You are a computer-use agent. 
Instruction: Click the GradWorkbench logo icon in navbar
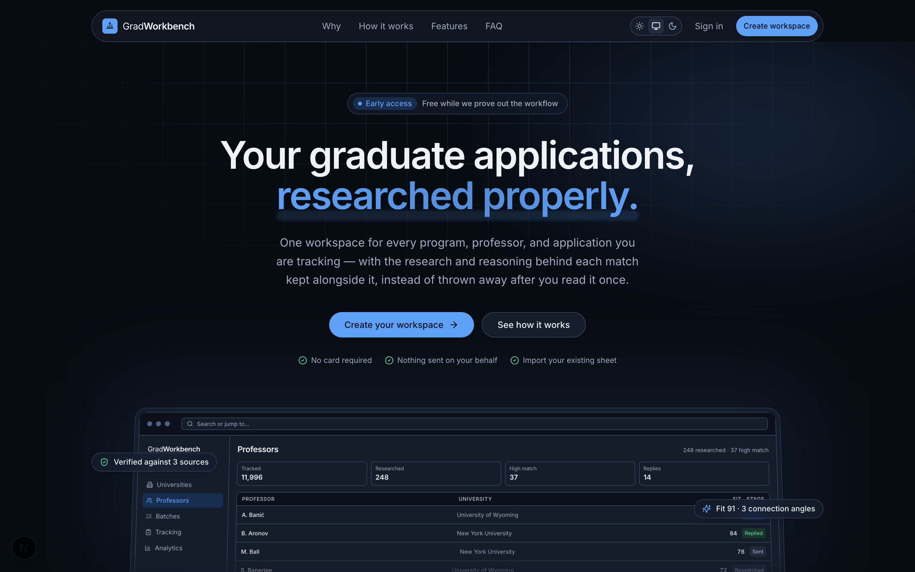pyautogui.click(x=110, y=26)
